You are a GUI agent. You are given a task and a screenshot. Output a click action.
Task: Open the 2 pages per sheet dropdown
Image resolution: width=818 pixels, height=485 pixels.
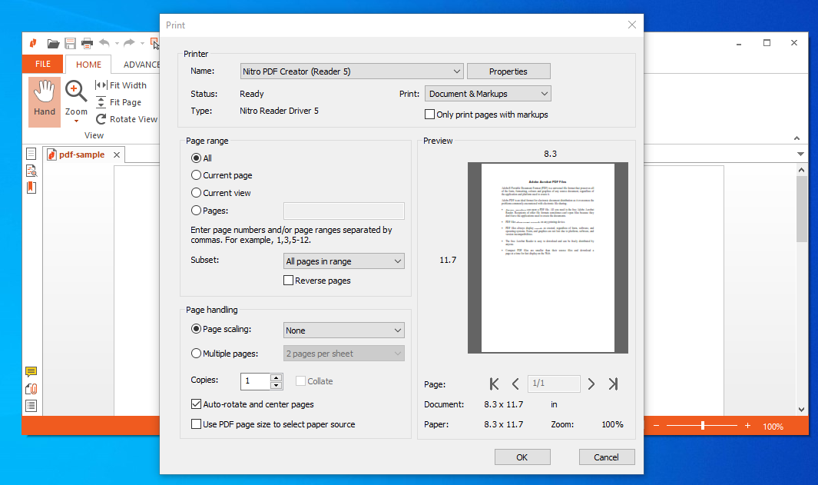pyautogui.click(x=344, y=354)
